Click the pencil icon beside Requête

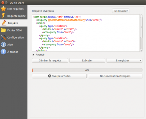[x=4, y=23]
